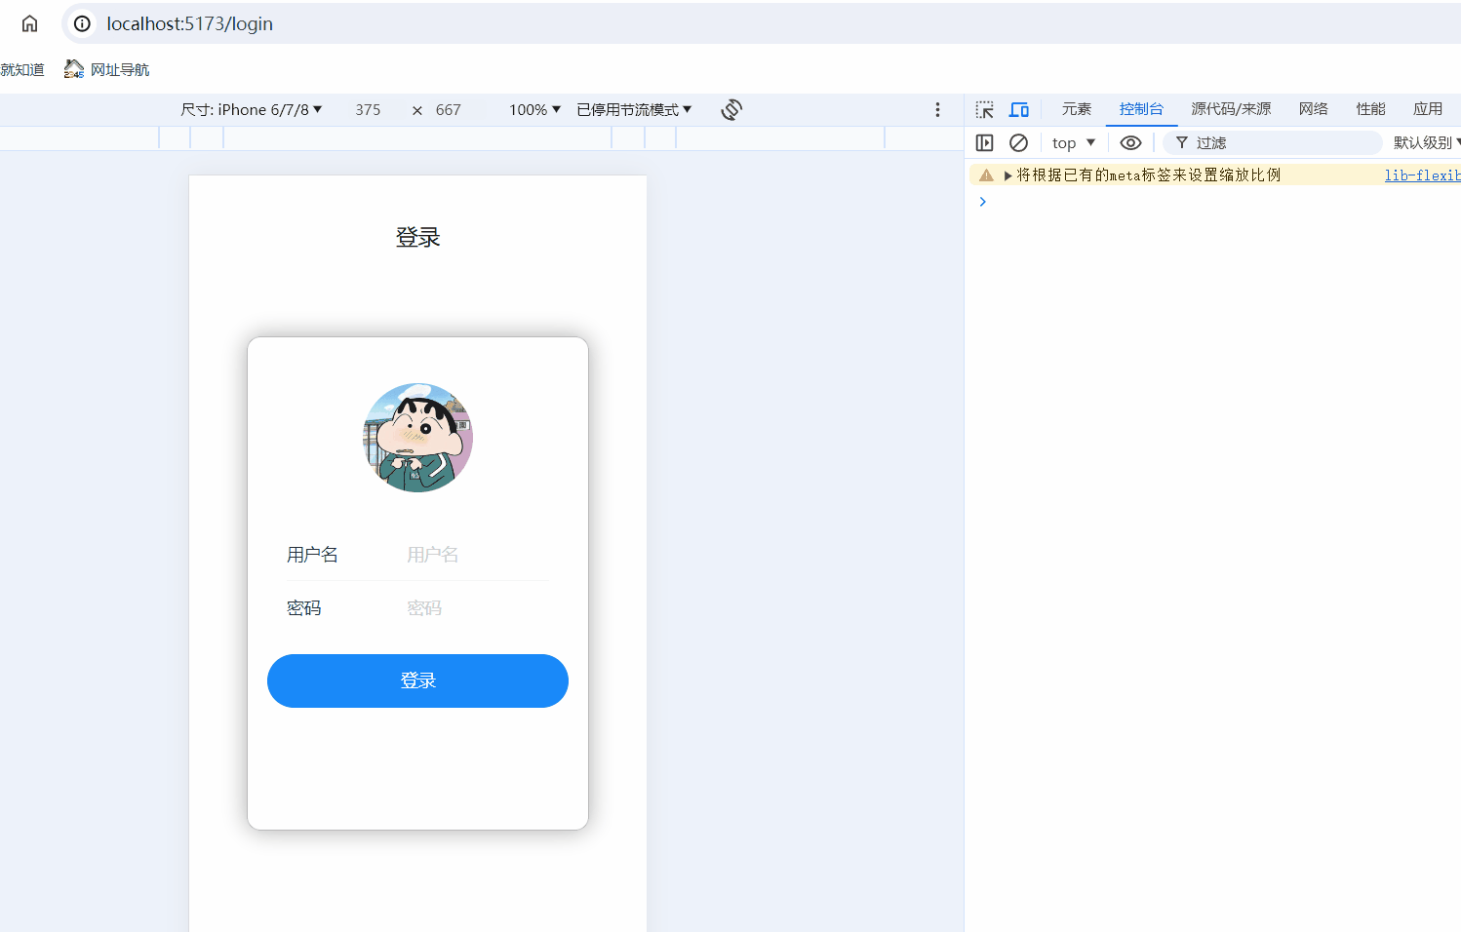Open the lib-flexible source link

(1422, 175)
